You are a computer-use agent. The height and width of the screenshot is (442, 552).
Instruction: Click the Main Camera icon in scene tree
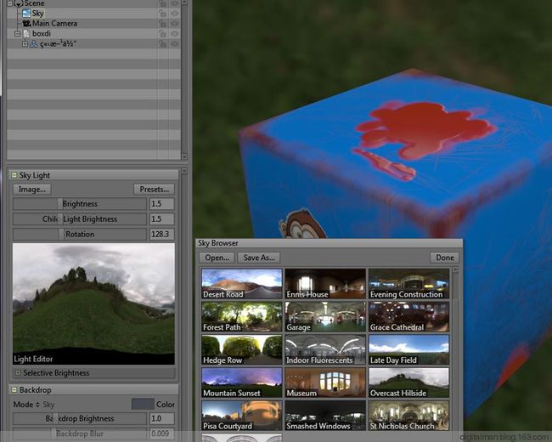pyautogui.click(x=27, y=24)
